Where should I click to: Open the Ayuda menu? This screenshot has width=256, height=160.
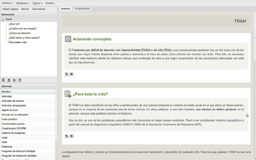pyautogui.click(x=50, y=3)
